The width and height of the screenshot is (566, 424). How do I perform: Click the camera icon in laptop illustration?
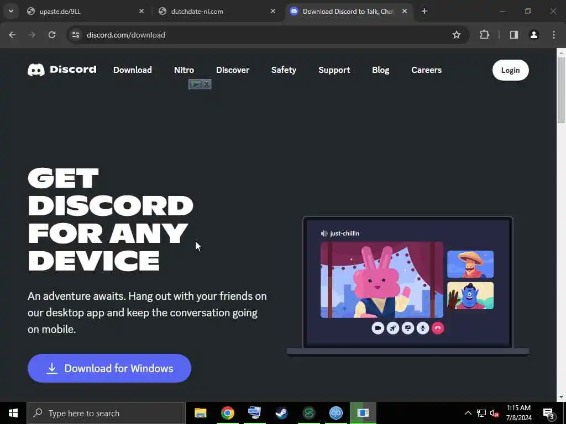[x=378, y=328]
